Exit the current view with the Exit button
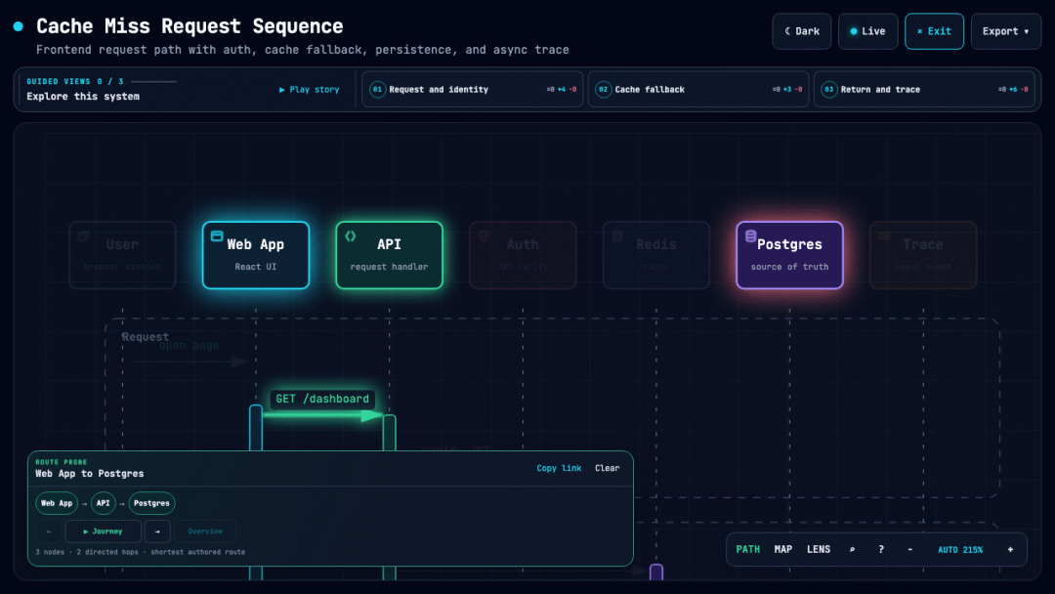 [934, 31]
